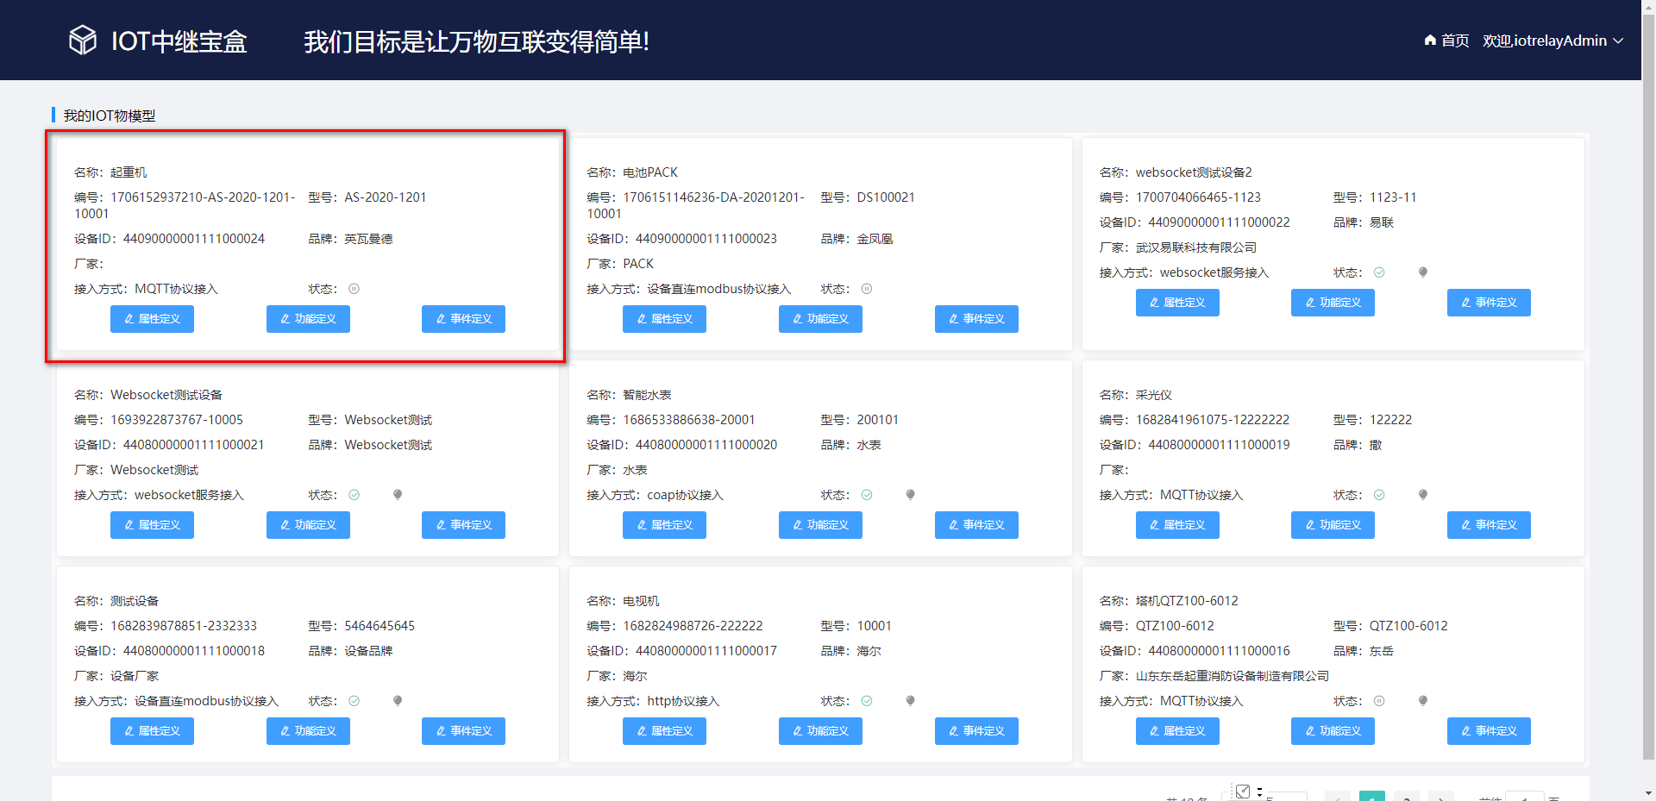
Task: Open the iotrelayAdmin account dropdown
Action: (1620, 41)
